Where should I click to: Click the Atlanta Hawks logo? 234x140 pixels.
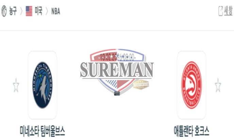[191, 85]
